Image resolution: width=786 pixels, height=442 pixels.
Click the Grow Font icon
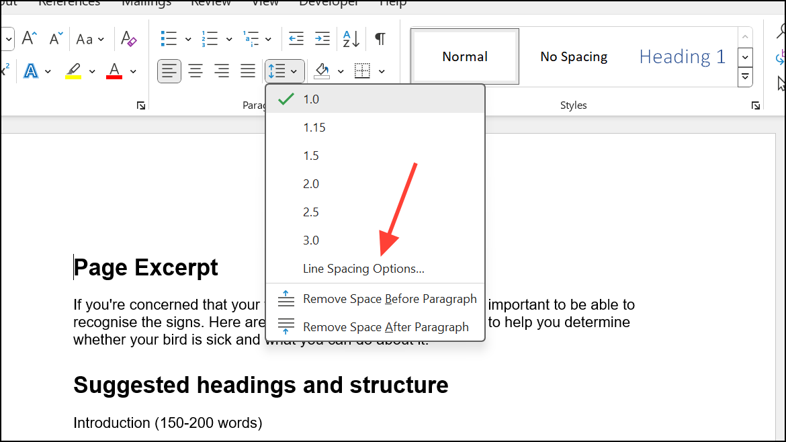(28, 37)
